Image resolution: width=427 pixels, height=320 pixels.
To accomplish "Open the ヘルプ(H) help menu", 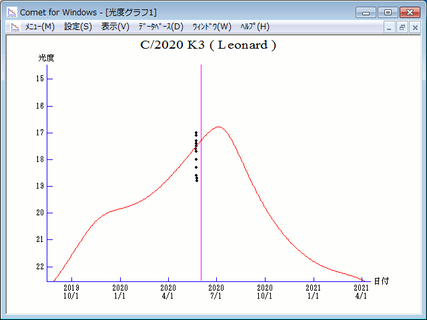I will click(255, 27).
